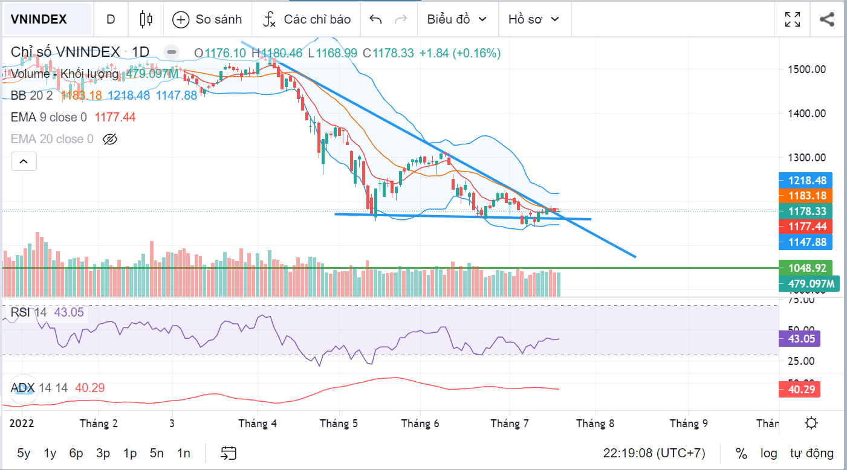
Task: Select the 1p time range
Action: 129,453
